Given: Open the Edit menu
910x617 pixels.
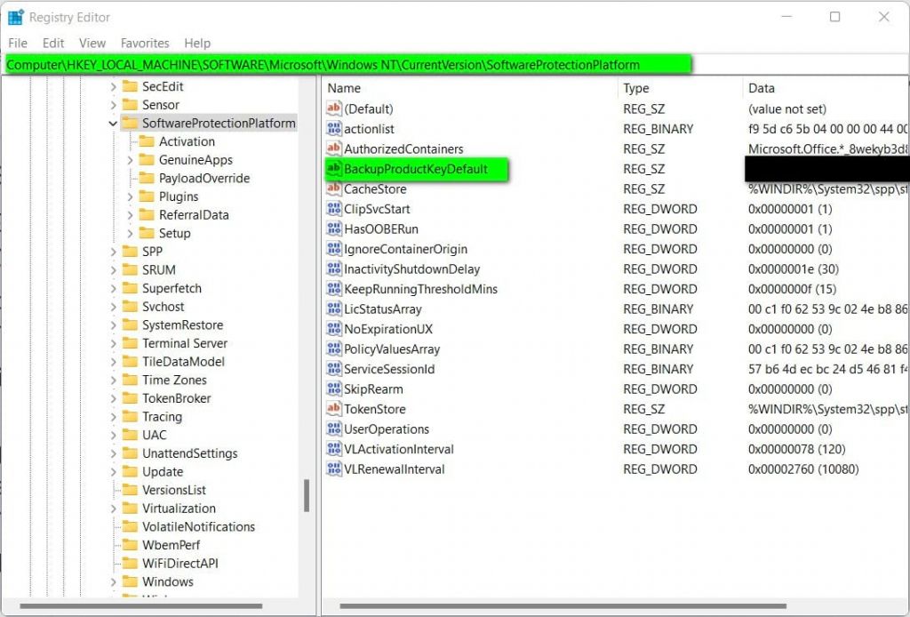Looking at the screenshot, I should tap(53, 43).
